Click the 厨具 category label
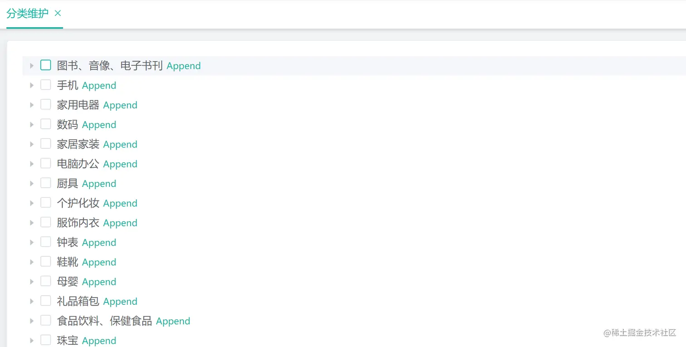This screenshot has width=686, height=347. [x=68, y=184]
